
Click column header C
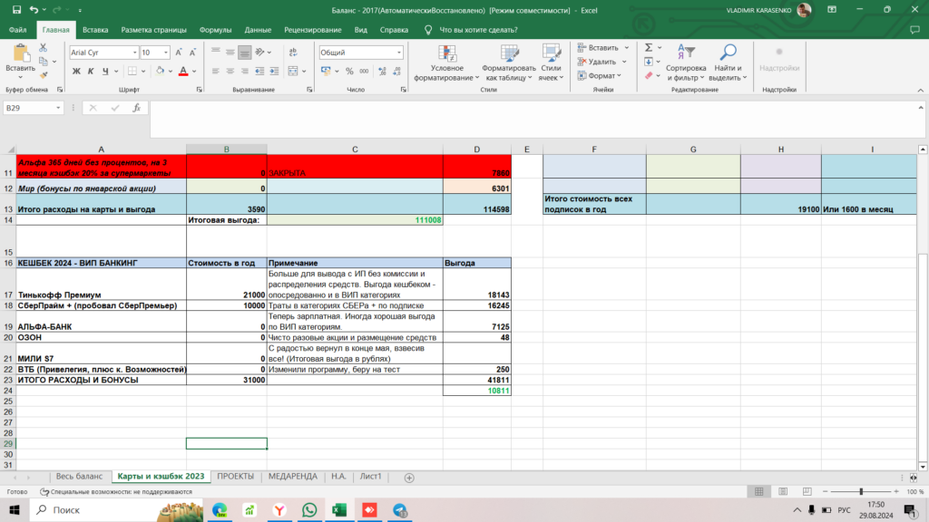(355, 150)
